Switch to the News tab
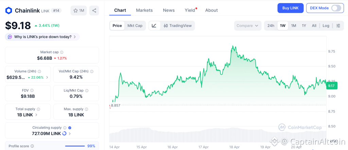 pyautogui.click(x=169, y=10)
